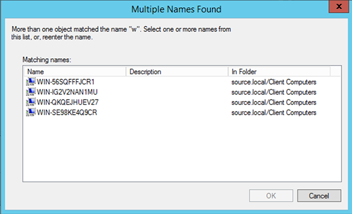Pick WIN-SE98KE4Q9CR in the list
The image size is (352, 214).
(x=67, y=113)
